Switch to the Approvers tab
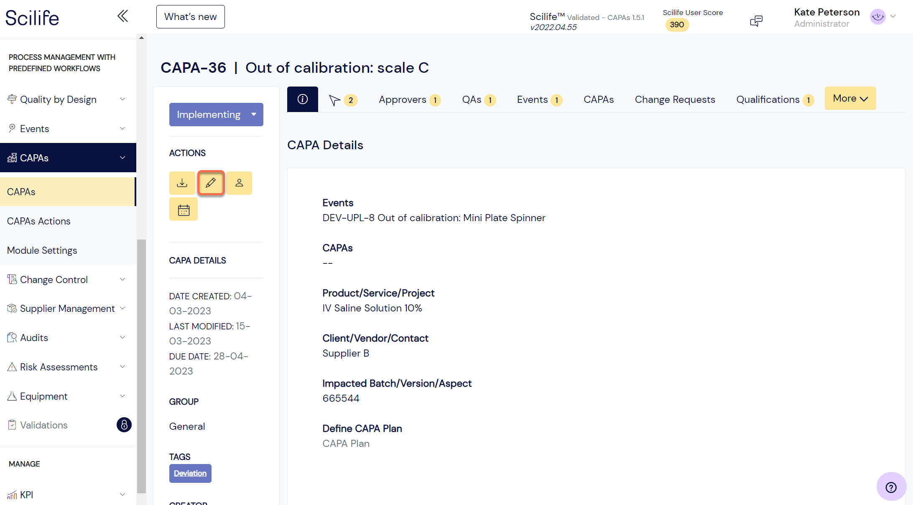This screenshot has width=913, height=505. pos(403,99)
